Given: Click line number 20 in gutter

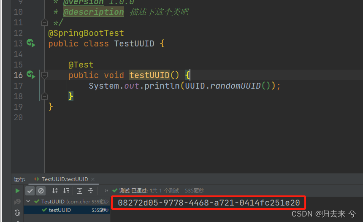Looking at the screenshot, I should point(18,118).
